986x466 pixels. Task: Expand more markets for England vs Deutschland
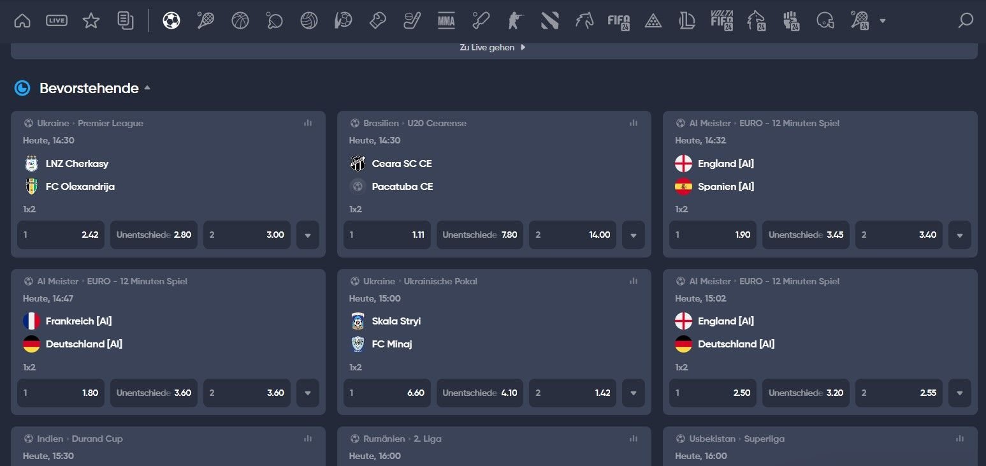[x=960, y=393]
